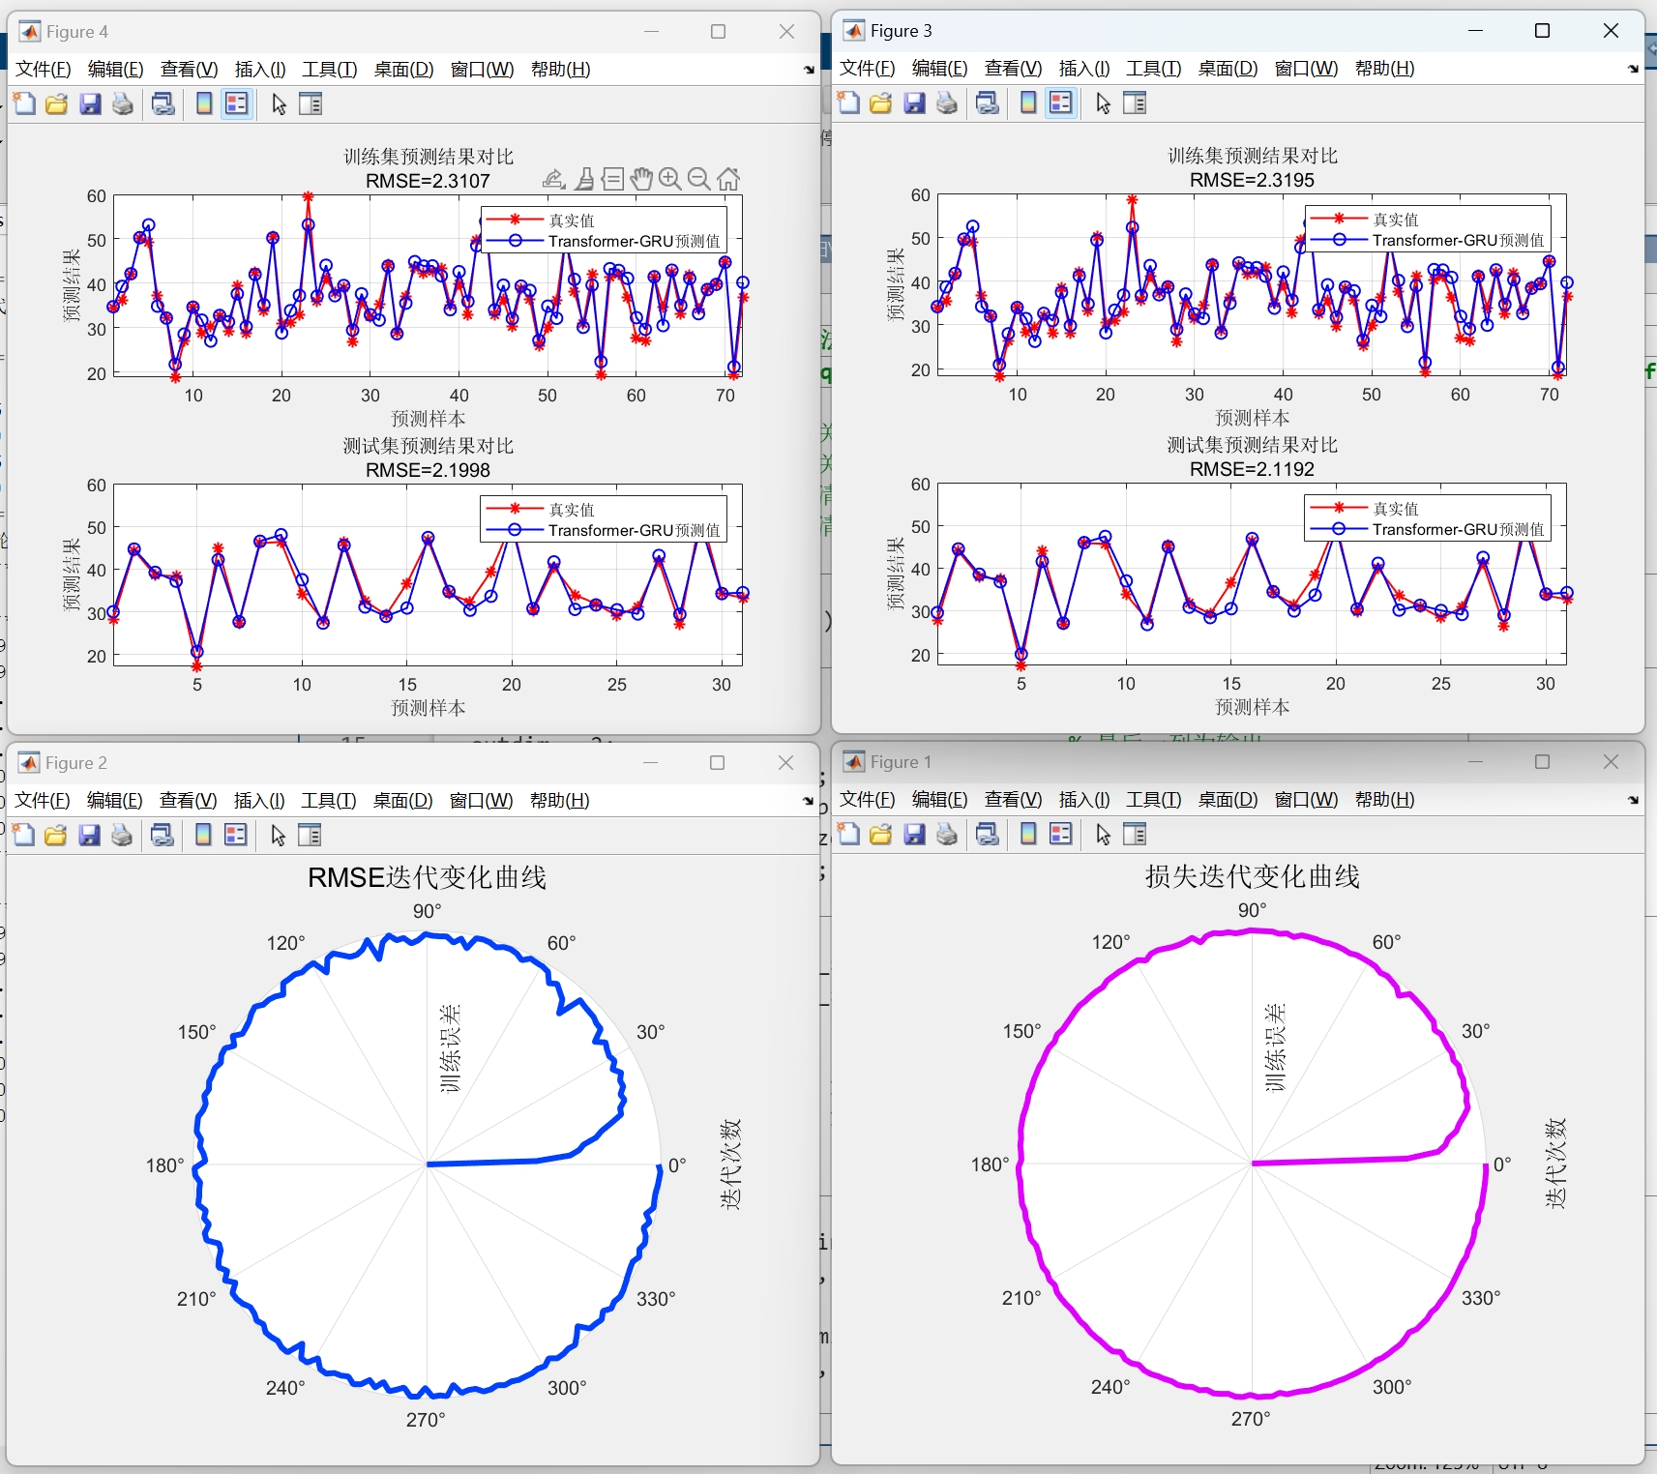Select the Brush data icon above the RMSE plot

584,178
